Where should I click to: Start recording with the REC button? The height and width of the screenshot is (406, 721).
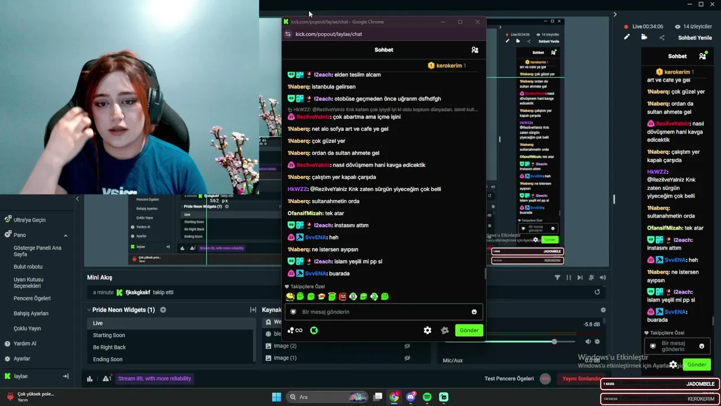[545, 379]
